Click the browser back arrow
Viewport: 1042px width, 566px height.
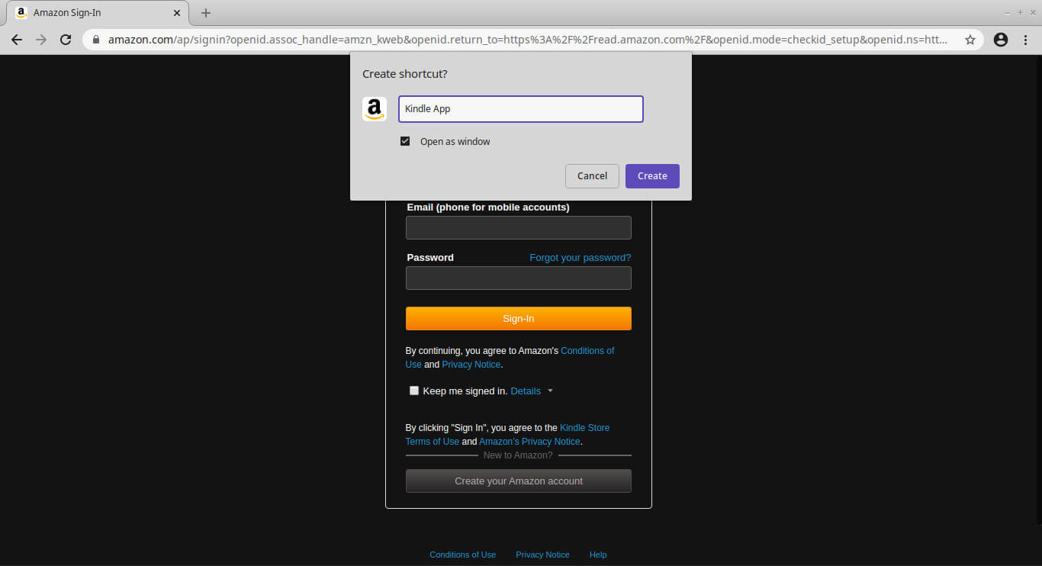(17, 40)
